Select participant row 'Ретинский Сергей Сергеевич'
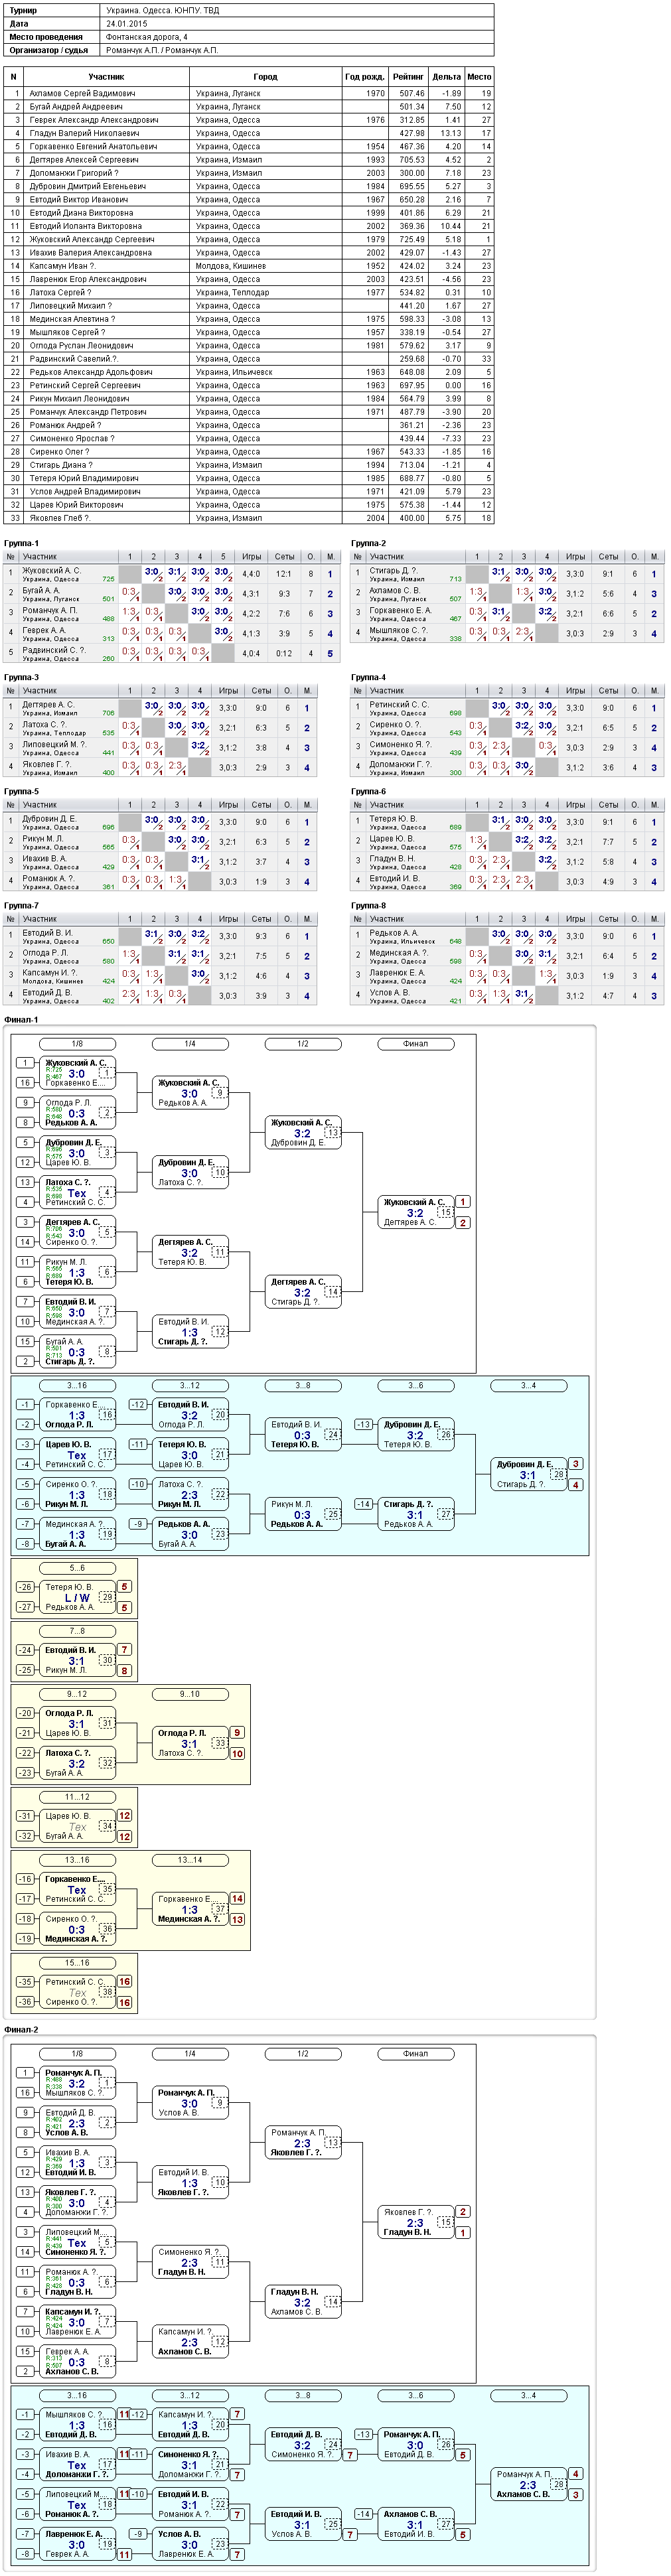 tap(249, 385)
